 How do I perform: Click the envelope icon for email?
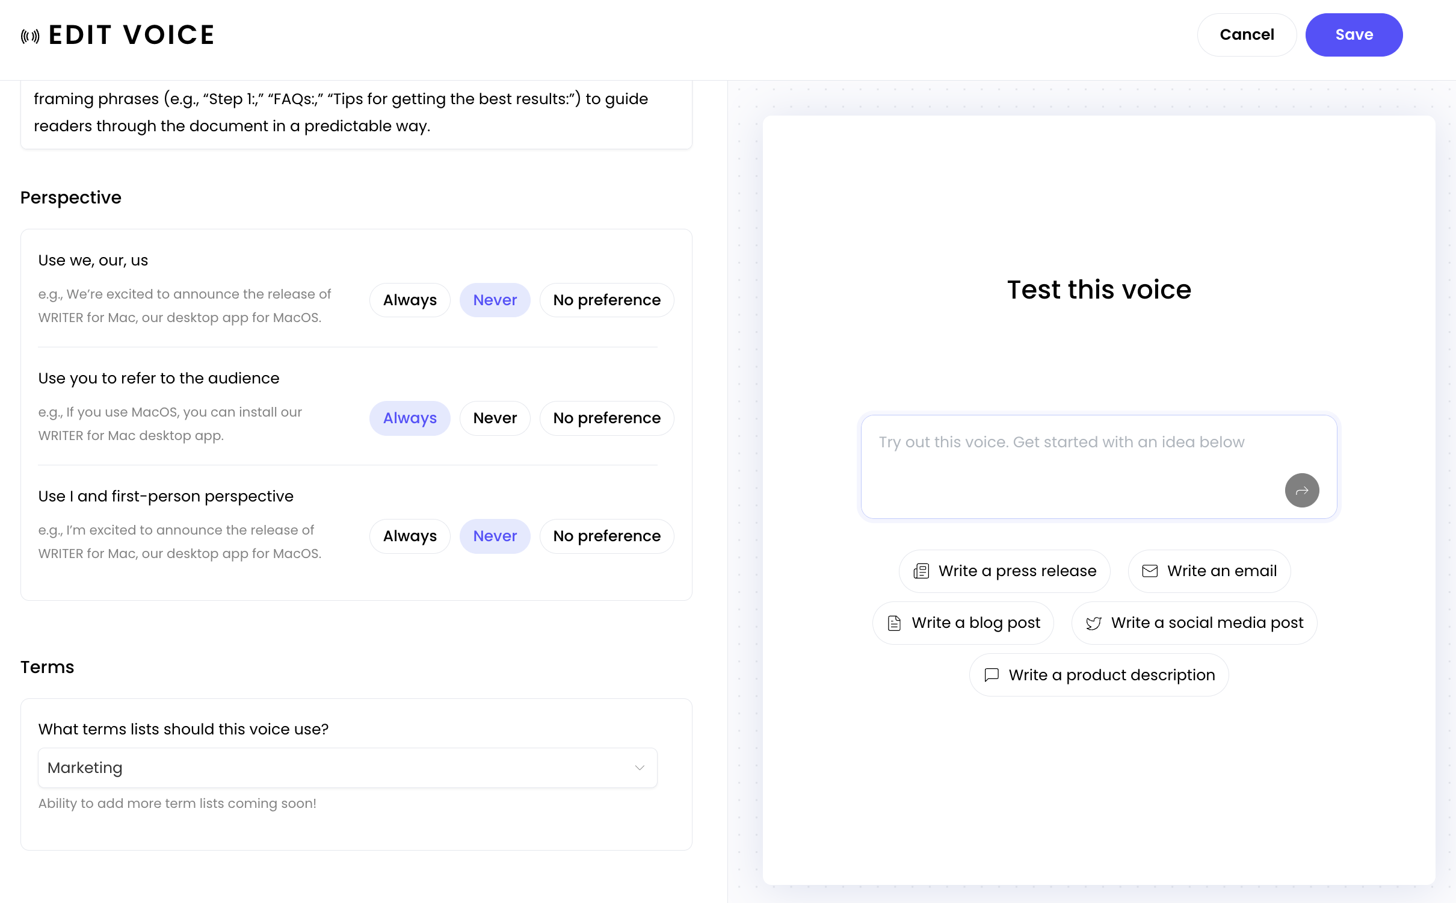click(x=1150, y=571)
